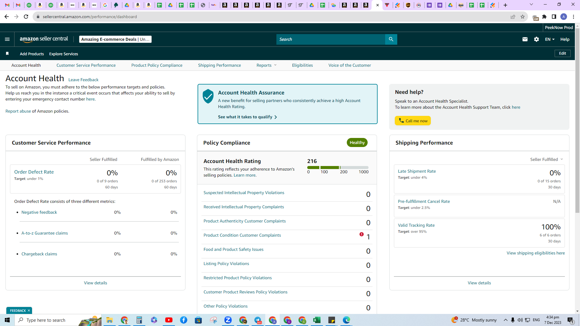This screenshot has width=580, height=326.
Task: Open the Late Shipment Rate link
Action: click(x=417, y=171)
